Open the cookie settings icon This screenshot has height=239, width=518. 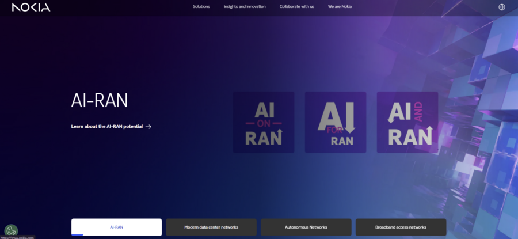coord(12,230)
